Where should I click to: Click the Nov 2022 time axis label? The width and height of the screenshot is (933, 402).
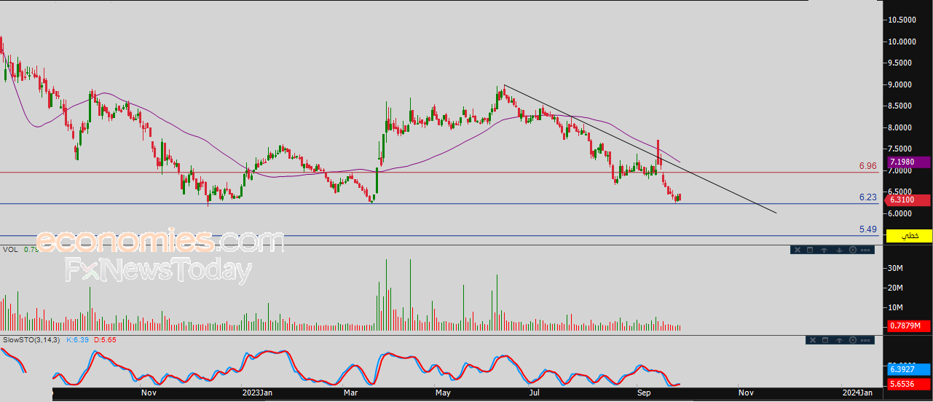(x=149, y=393)
